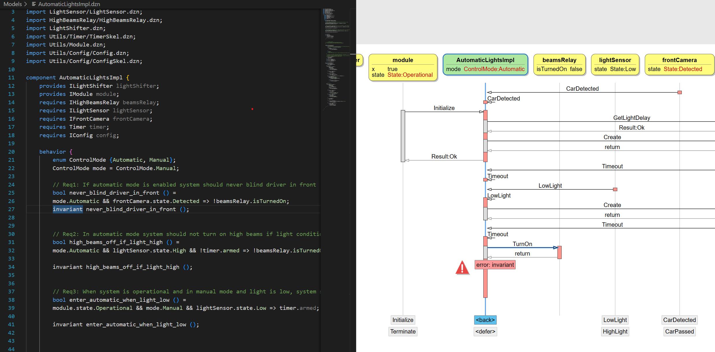Click the CarDetected marker on frontCamera lifeline
715x352 pixels.
(x=679, y=92)
